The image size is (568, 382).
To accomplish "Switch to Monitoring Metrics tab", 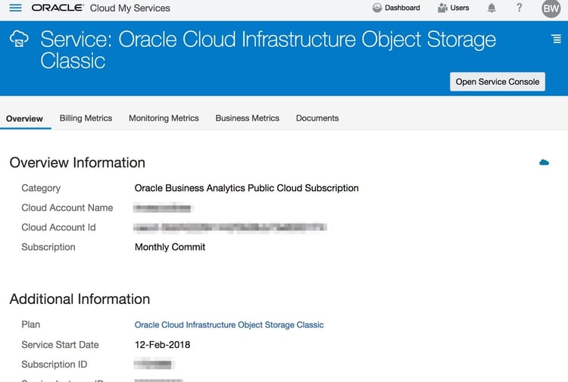I will 164,118.
